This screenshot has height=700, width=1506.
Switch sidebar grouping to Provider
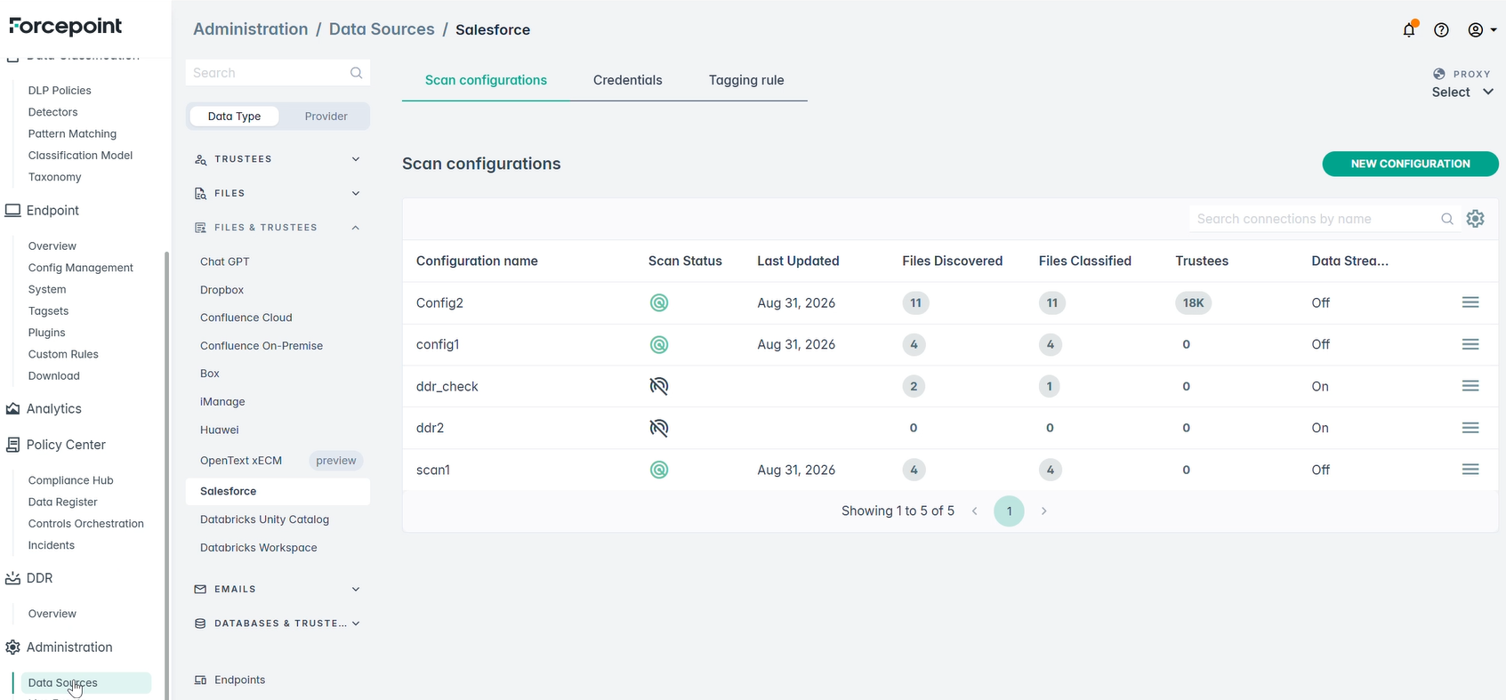click(326, 117)
